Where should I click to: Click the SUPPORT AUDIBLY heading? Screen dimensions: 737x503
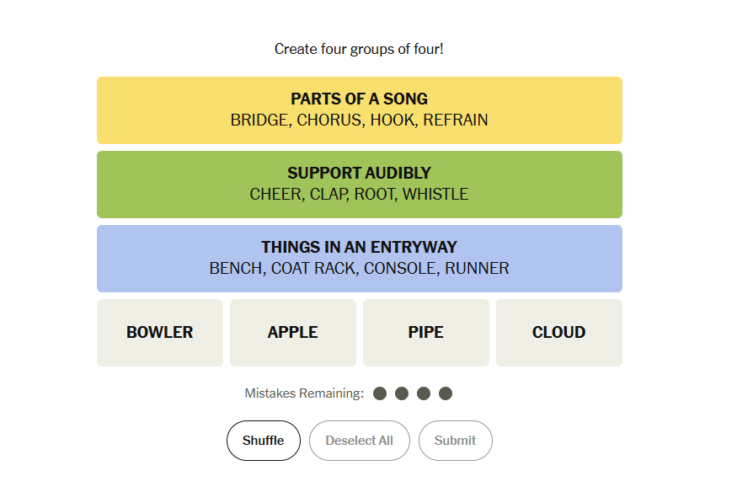[359, 173]
